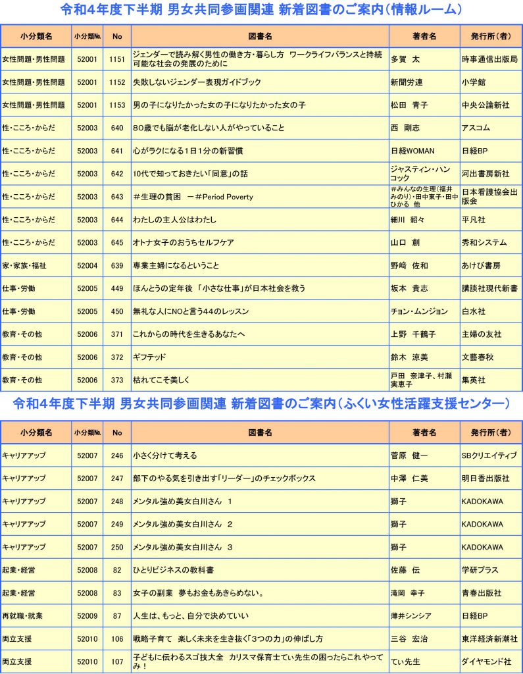523x674 pixels.
Task: Select the publisher 秀和システム
Action: pos(484,242)
